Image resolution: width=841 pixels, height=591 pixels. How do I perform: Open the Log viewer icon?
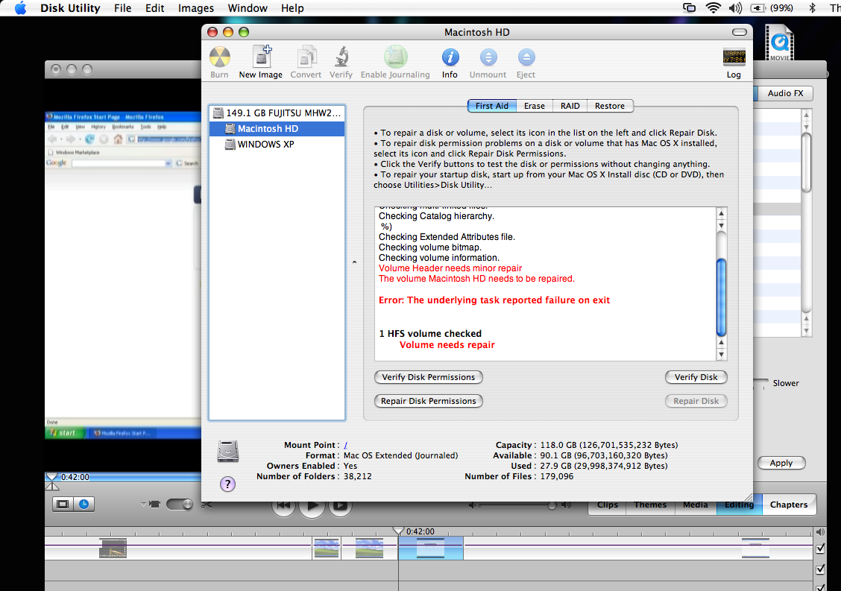pos(734,57)
